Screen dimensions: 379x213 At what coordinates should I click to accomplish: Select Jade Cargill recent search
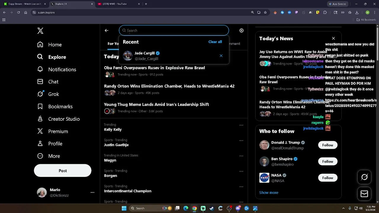(x=174, y=56)
